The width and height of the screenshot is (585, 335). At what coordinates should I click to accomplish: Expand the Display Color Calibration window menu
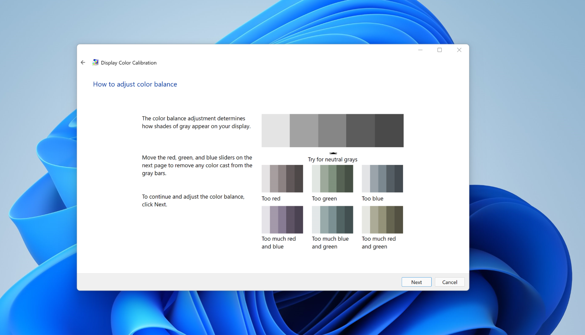coord(96,62)
